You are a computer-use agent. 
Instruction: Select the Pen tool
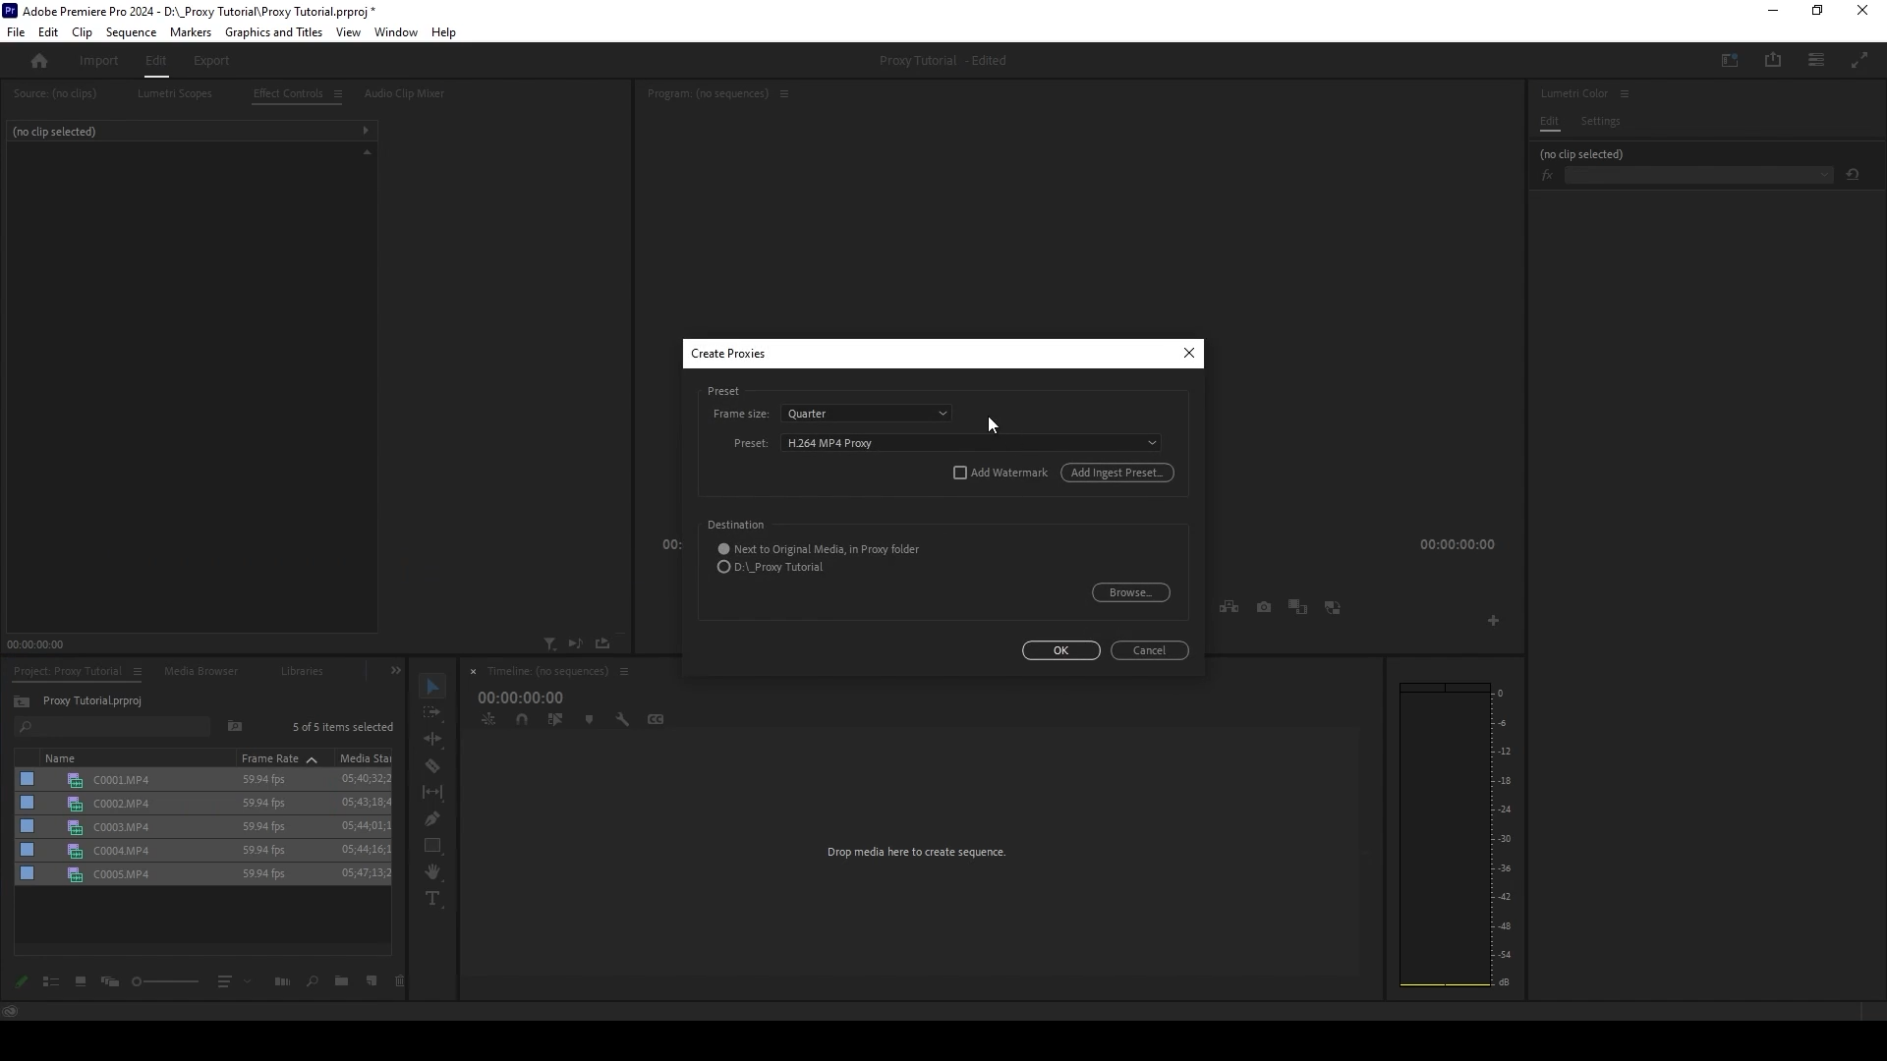tap(432, 818)
